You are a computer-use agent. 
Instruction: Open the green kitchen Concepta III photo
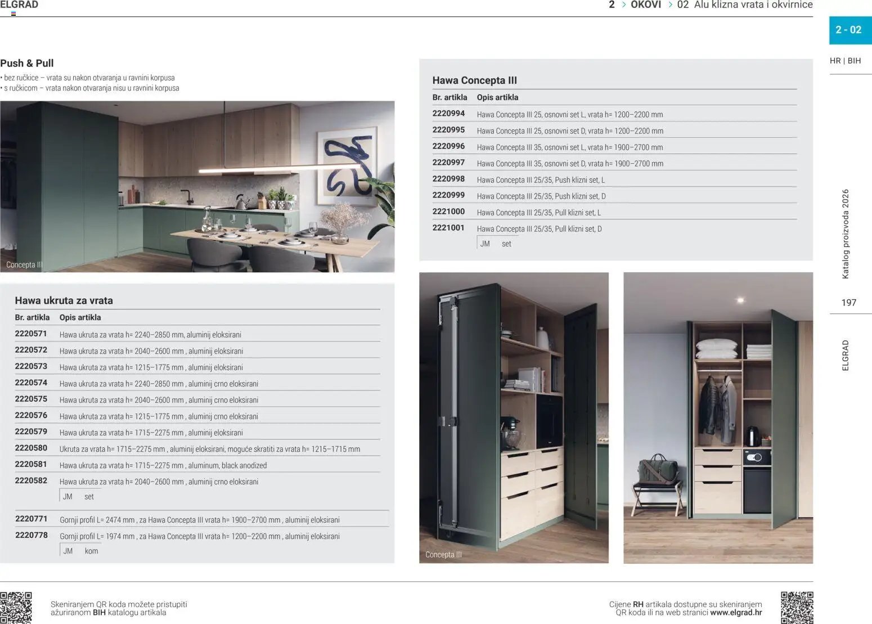click(197, 187)
